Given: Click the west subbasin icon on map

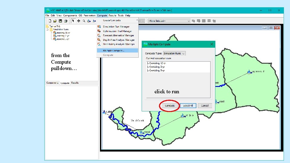Looking at the screenshot, I should (x=142, y=132).
